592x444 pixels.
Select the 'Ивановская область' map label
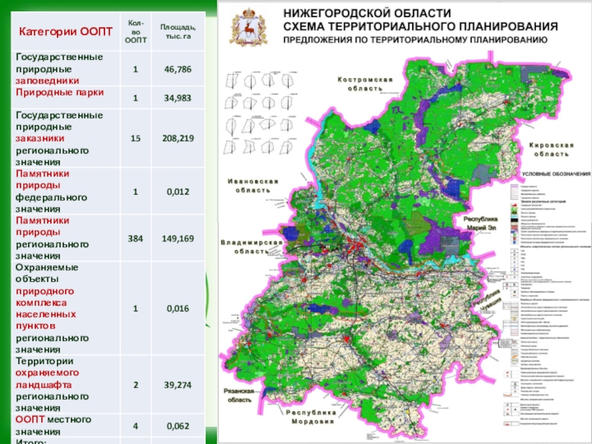252,186
